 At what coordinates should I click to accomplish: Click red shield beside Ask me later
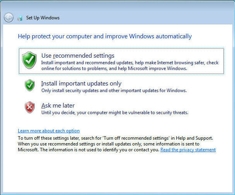pos(30,107)
